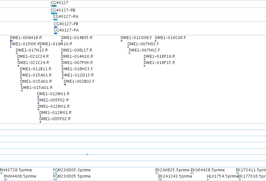The width and height of the screenshot is (266, 181).
Task: Select the arrow glyph under DME1-018P15.R
Action: (144, 66)
